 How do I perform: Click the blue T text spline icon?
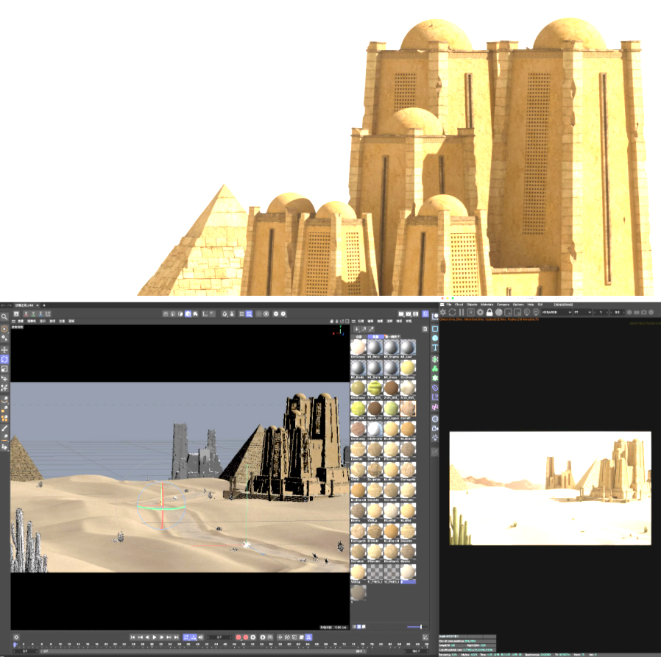click(434, 347)
